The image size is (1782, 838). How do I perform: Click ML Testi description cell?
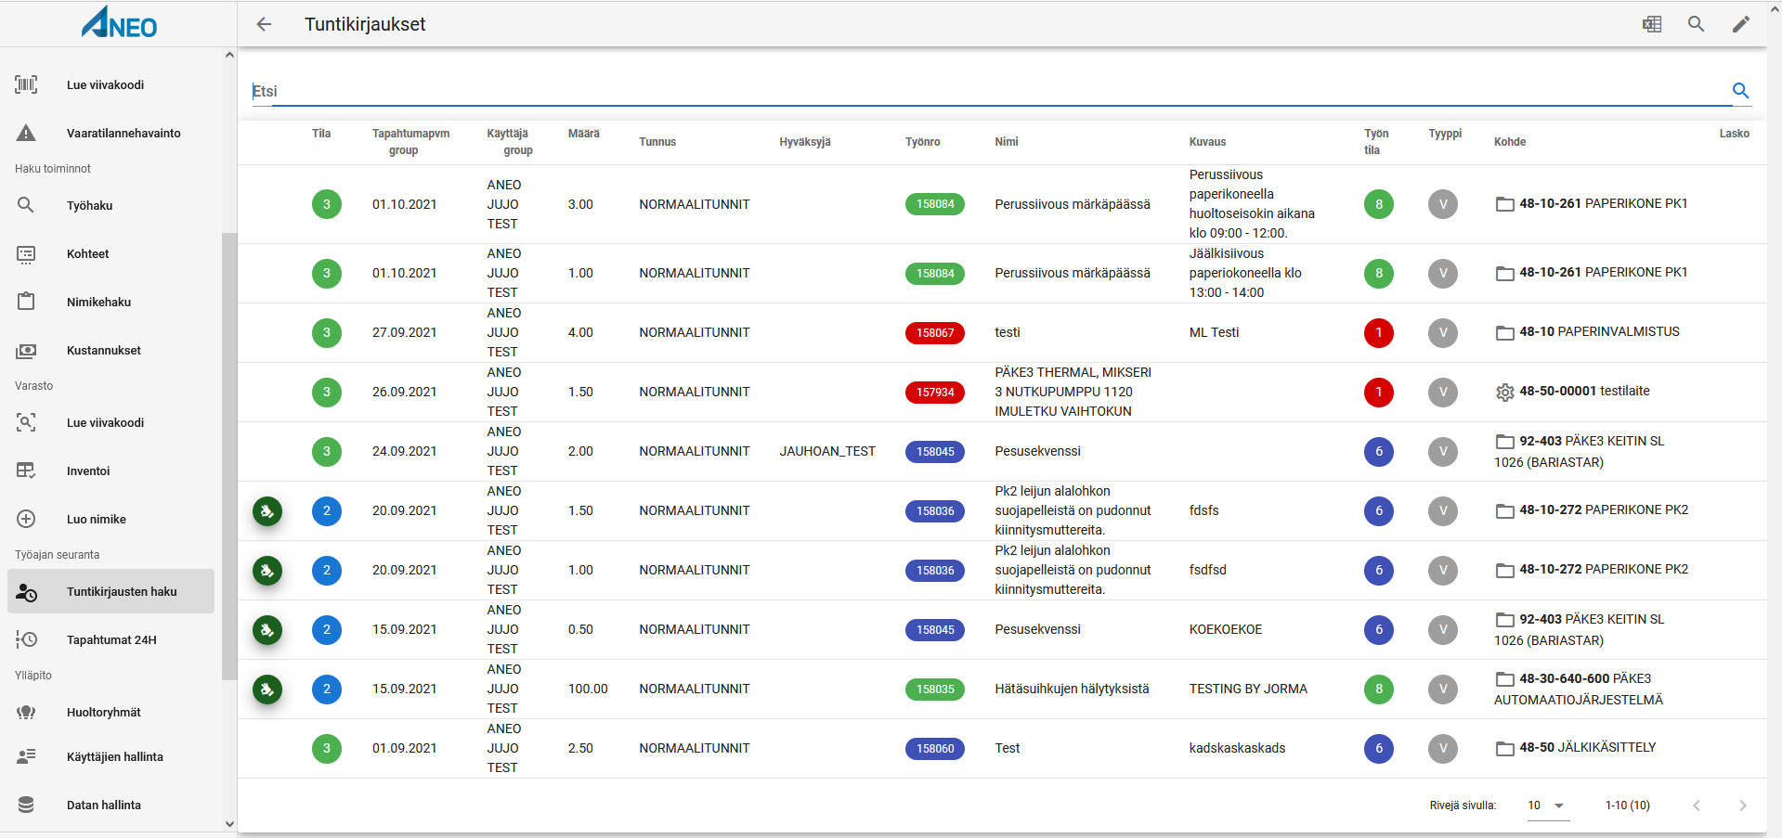point(1214,332)
